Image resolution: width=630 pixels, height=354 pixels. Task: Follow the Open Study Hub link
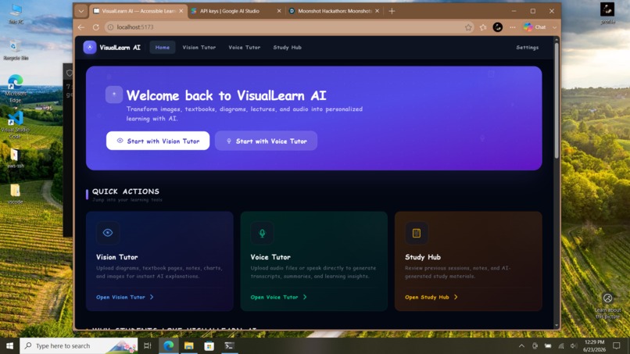(431, 297)
